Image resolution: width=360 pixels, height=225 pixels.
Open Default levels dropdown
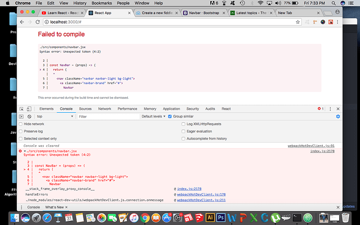click(153, 116)
